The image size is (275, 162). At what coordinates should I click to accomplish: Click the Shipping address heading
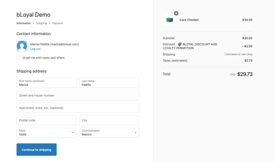pos(31,71)
